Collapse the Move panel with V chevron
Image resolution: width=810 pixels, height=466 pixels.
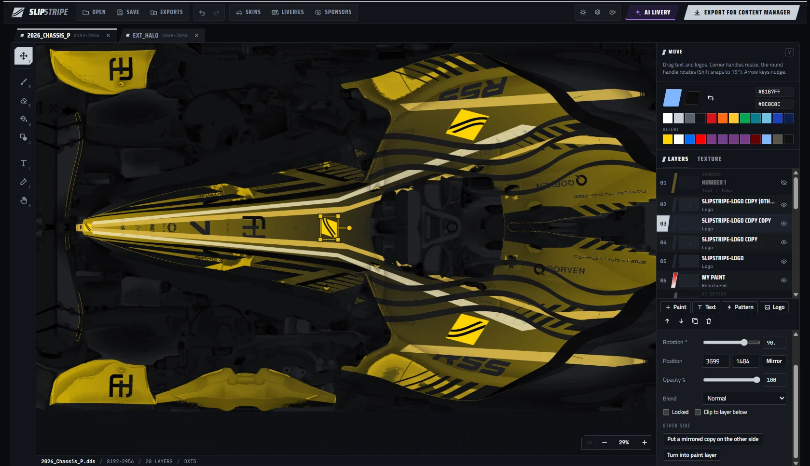[x=789, y=52]
